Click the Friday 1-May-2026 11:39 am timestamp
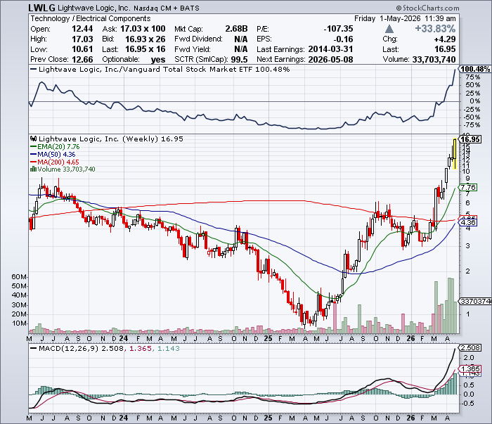 point(405,18)
